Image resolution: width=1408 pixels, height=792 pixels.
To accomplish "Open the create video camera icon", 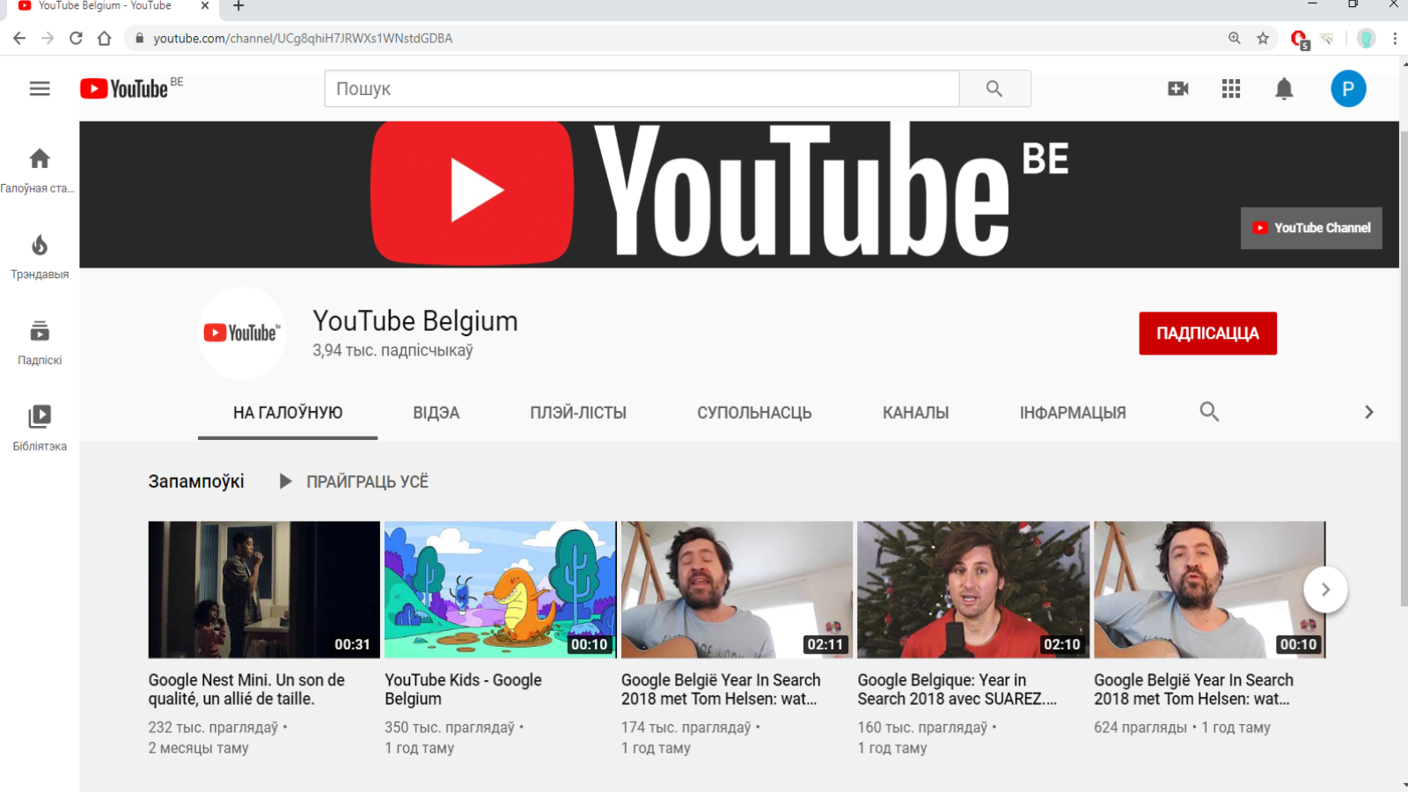I will point(1177,89).
